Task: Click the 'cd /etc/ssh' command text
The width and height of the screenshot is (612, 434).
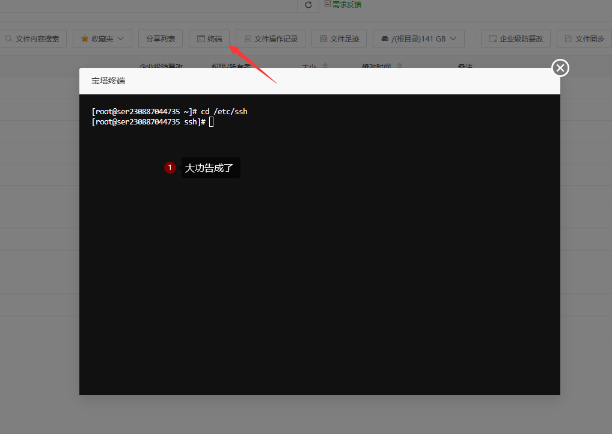Action: click(x=224, y=112)
